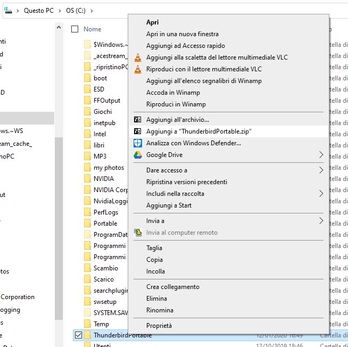Click the folder icon for MP3
Viewport: 348px width, 347px height.
(x=87, y=156)
